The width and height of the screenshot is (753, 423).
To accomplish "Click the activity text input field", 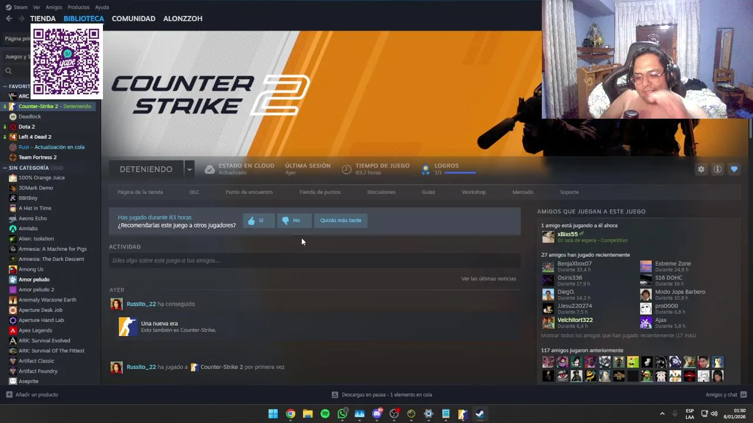I will click(315, 260).
